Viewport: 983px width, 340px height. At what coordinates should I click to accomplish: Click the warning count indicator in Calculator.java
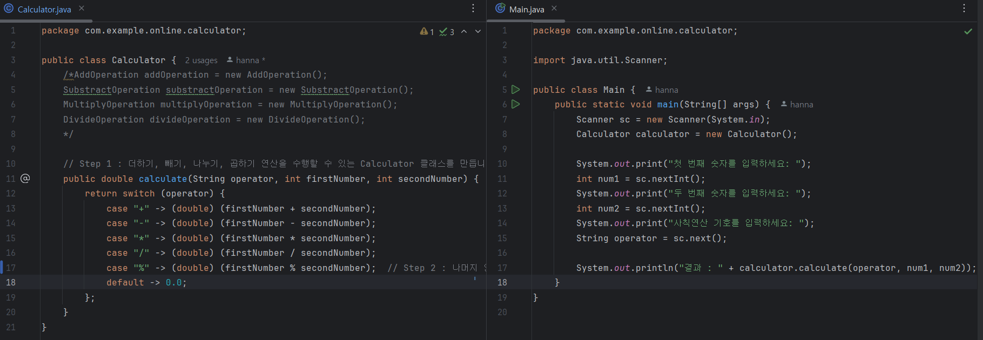tap(427, 32)
